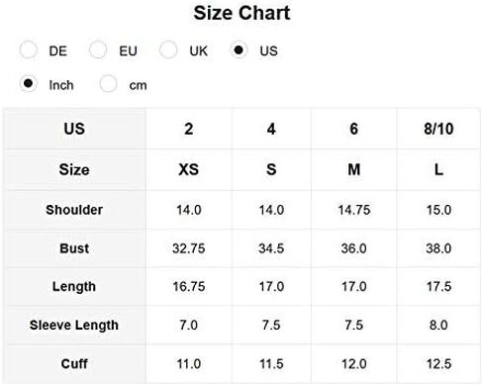The height and width of the screenshot is (386, 483).
Task: Click the Cuff row label
Action: click(x=74, y=364)
